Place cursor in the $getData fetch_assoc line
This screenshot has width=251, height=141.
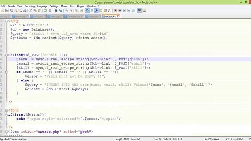(59, 38)
